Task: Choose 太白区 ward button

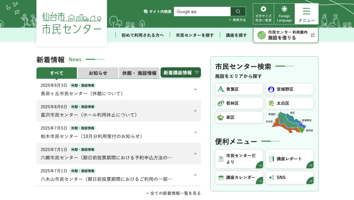Action: (x=289, y=103)
